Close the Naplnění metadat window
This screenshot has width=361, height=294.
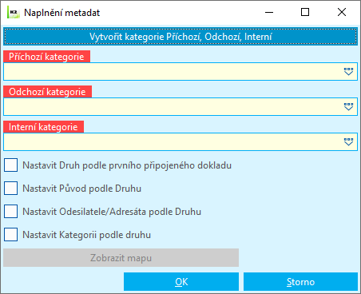(x=342, y=12)
